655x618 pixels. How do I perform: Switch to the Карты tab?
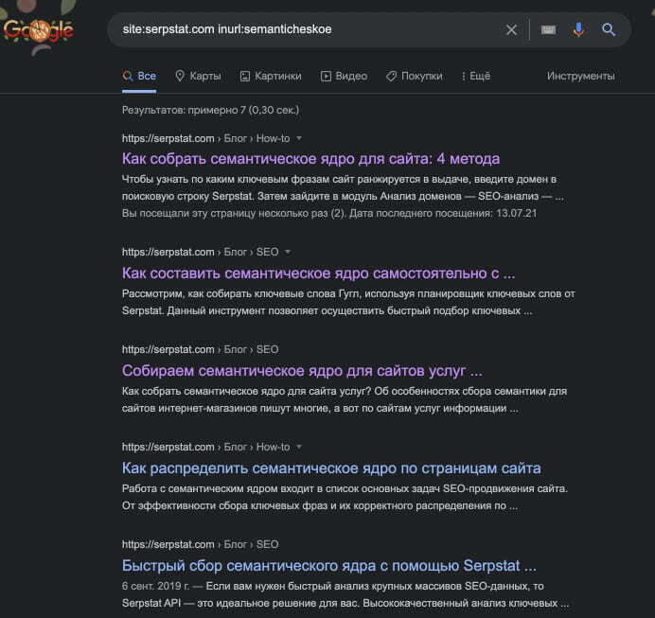(198, 77)
